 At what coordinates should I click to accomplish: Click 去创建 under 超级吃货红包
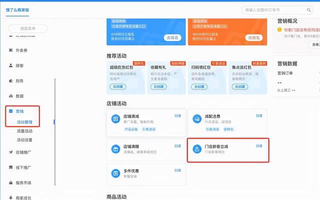coord(118,86)
